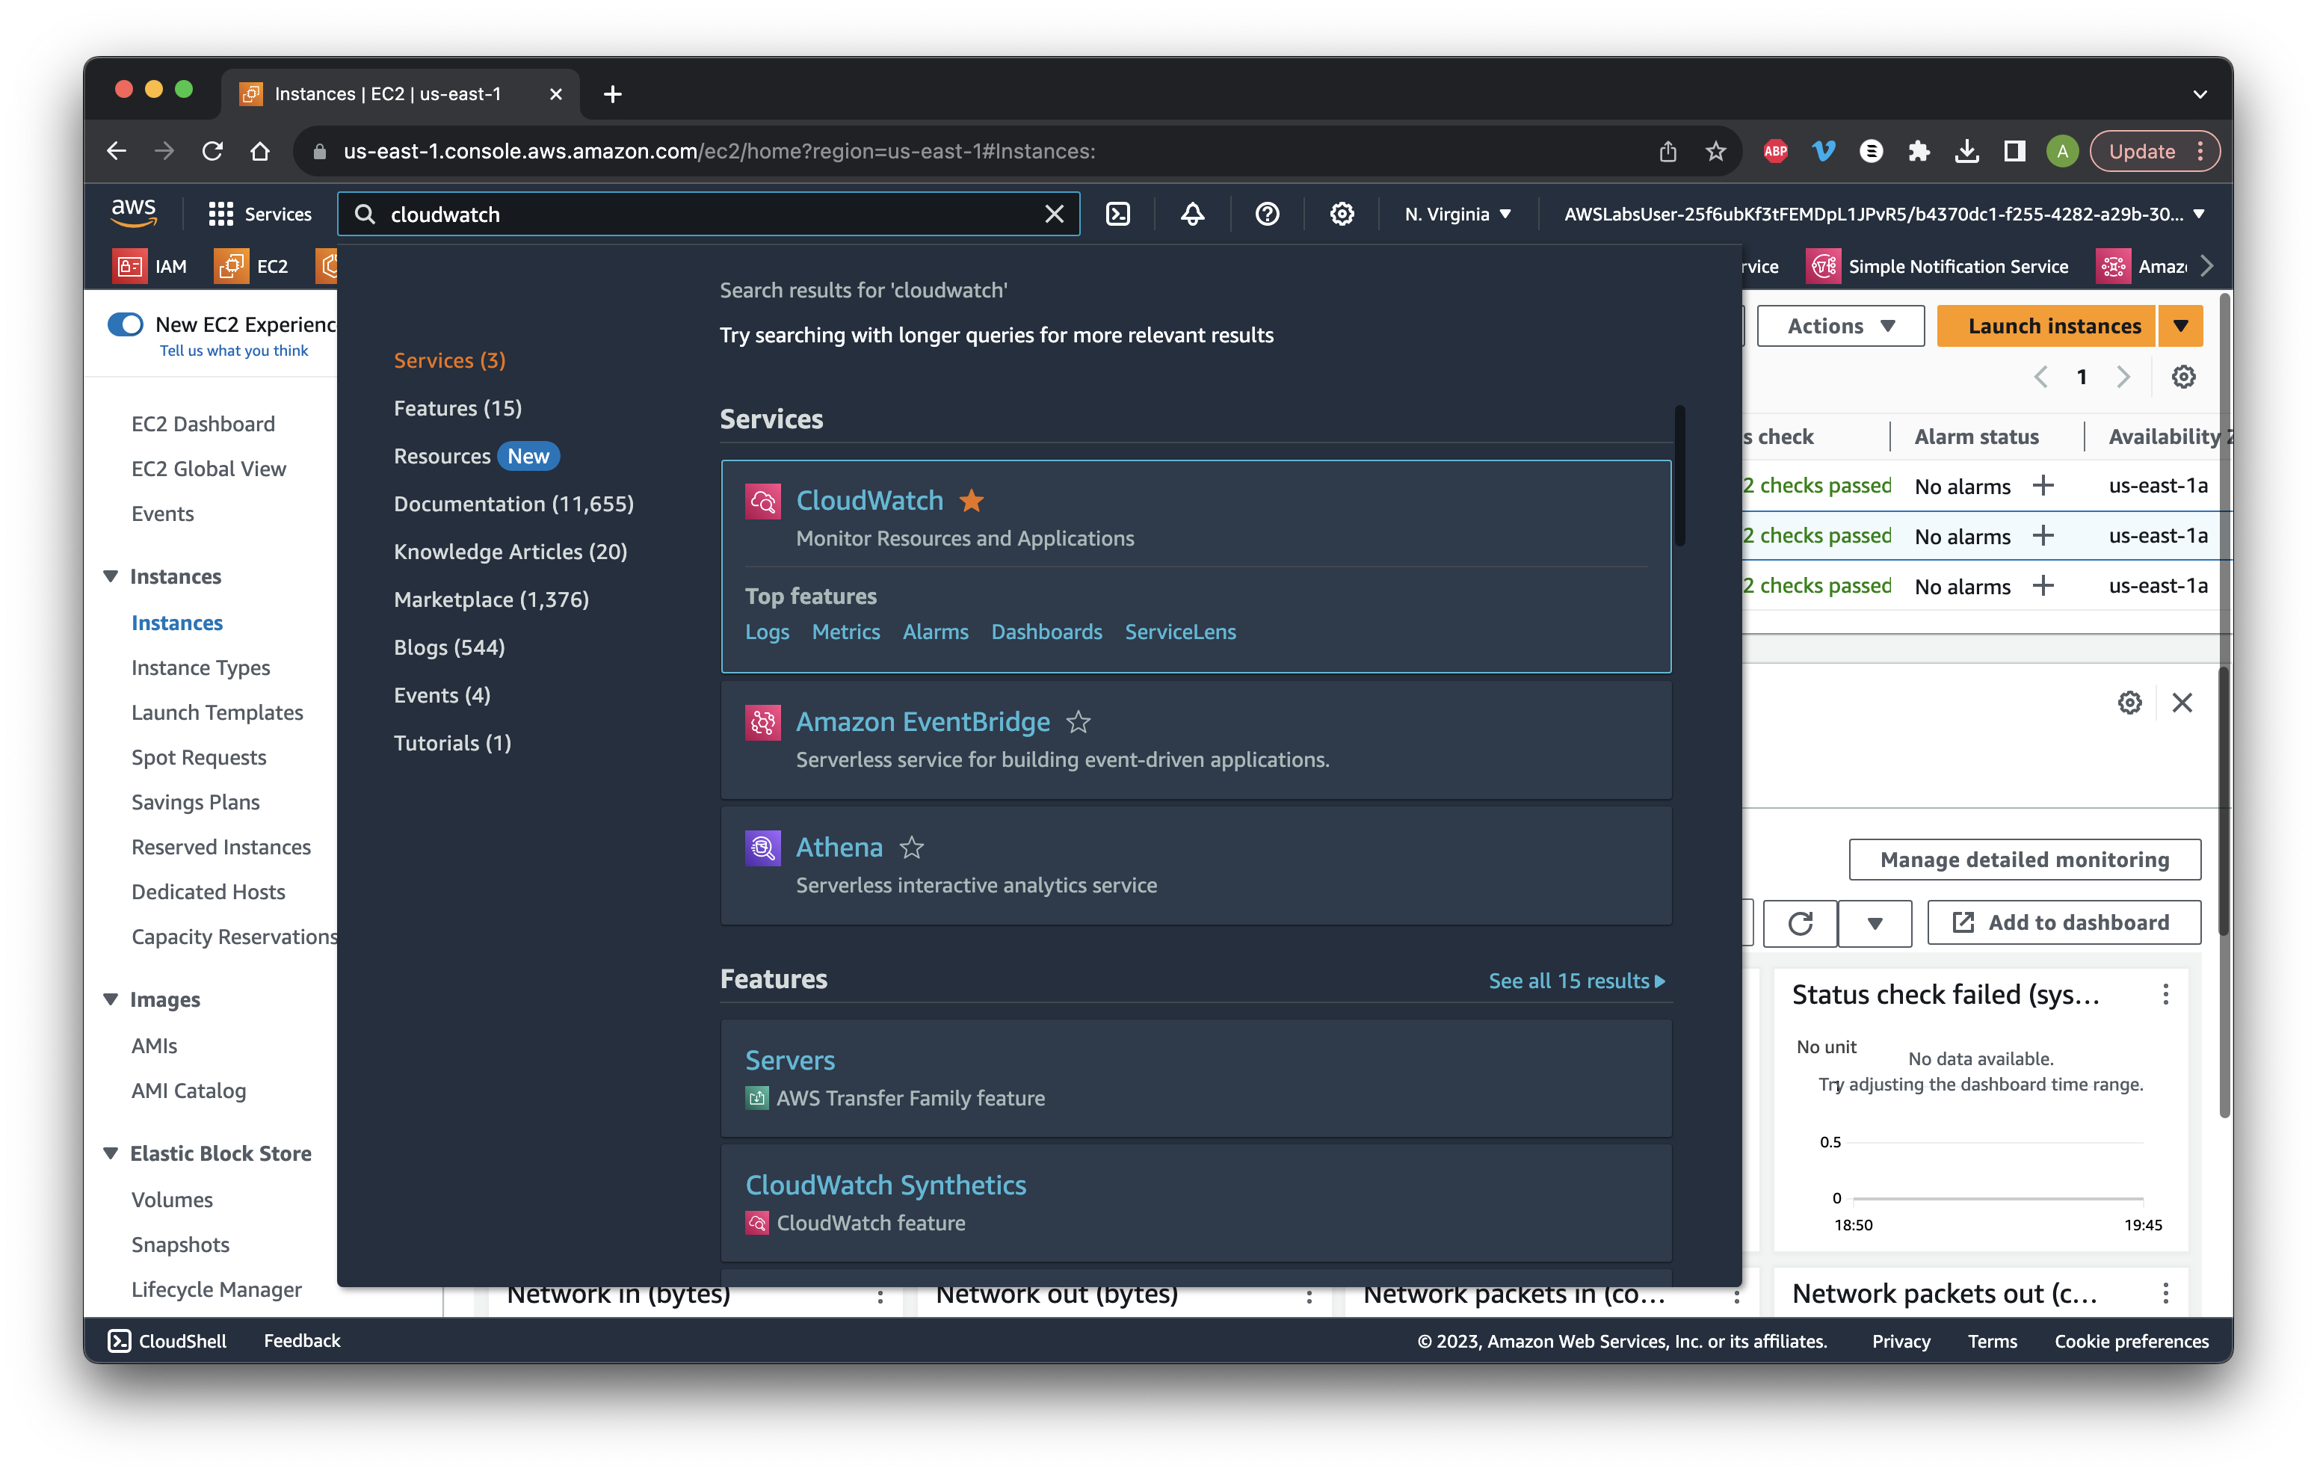The image size is (2317, 1474).
Task: Unfavorite CloudWatch with the orange star
Action: tap(972, 500)
